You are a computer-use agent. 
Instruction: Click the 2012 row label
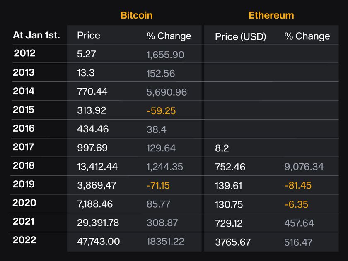pos(24,53)
